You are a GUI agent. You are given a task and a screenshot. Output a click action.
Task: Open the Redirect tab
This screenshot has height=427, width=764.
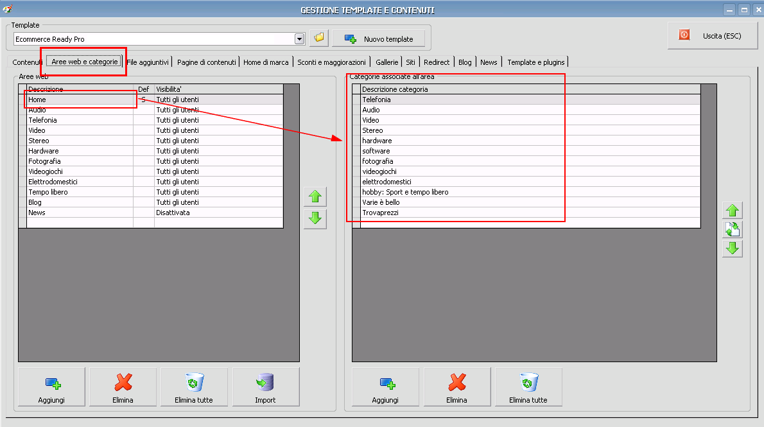437,62
